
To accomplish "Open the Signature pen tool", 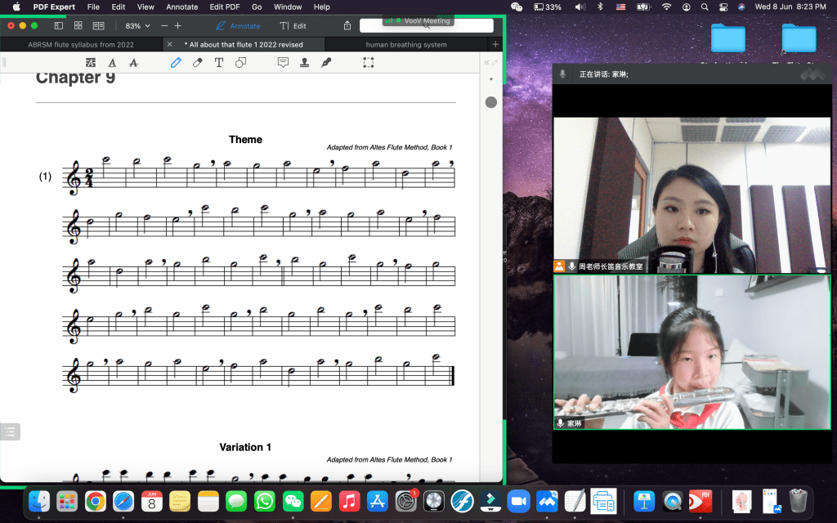I will click(x=326, y=63).
